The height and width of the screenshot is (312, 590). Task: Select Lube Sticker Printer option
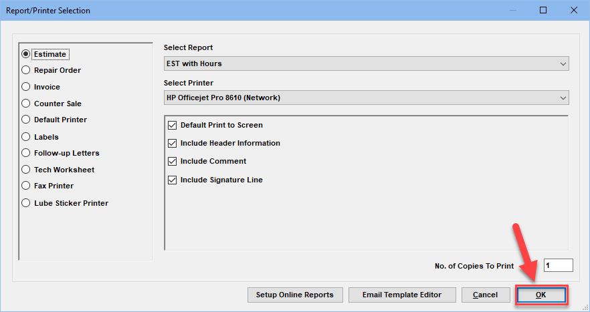pos(26,203)
